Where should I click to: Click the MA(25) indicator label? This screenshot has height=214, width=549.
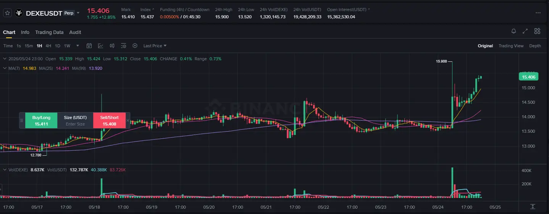click(46, 68)
